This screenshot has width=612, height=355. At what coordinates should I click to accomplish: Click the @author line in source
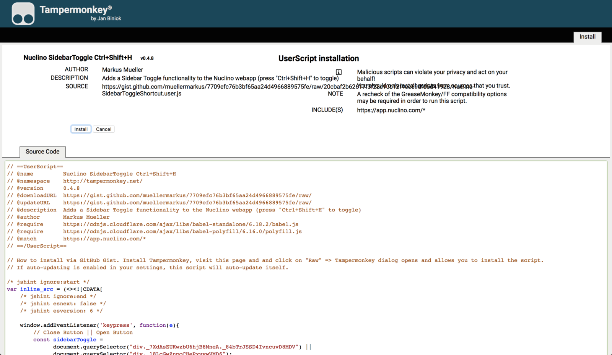[x=58, y=217]
